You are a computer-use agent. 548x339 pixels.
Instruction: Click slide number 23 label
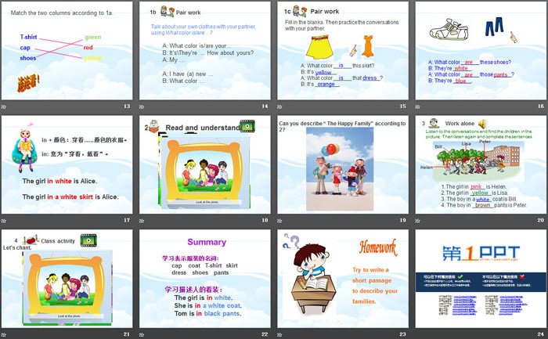(x=403, y=334)
